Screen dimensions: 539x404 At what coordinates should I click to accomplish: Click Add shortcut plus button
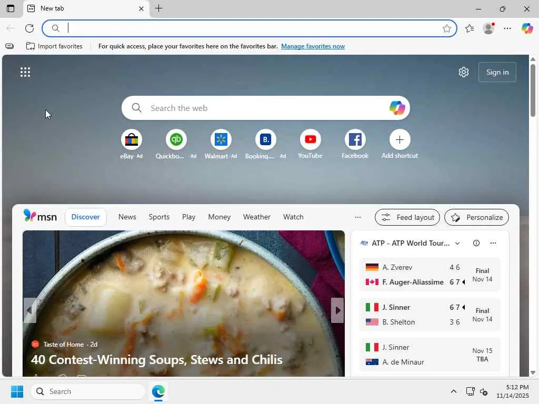pyautogui.click(x=400, y=139)
